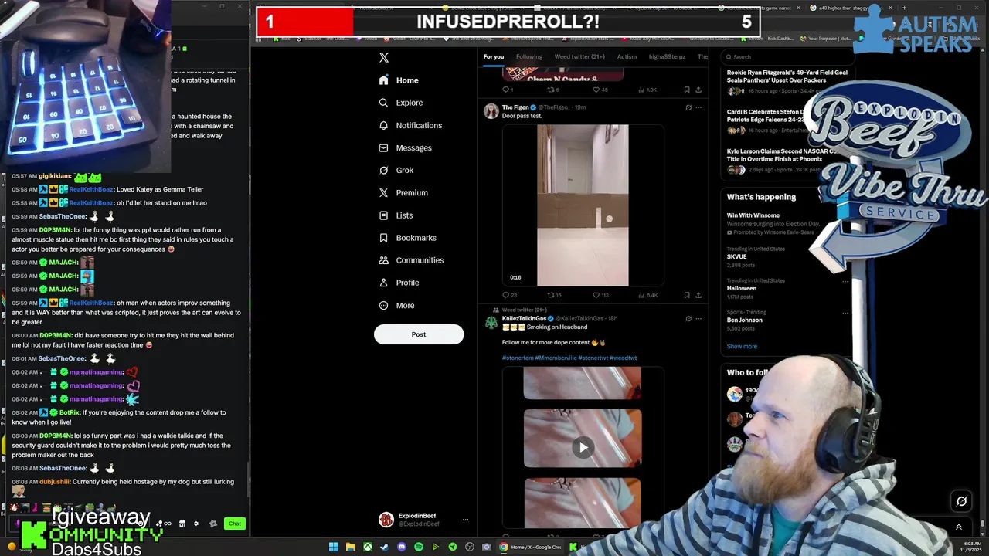The height and width of the screenshot is (556, 989).
Task: Bookmark The Figen's Door pass test post
Action: point(687,295)
